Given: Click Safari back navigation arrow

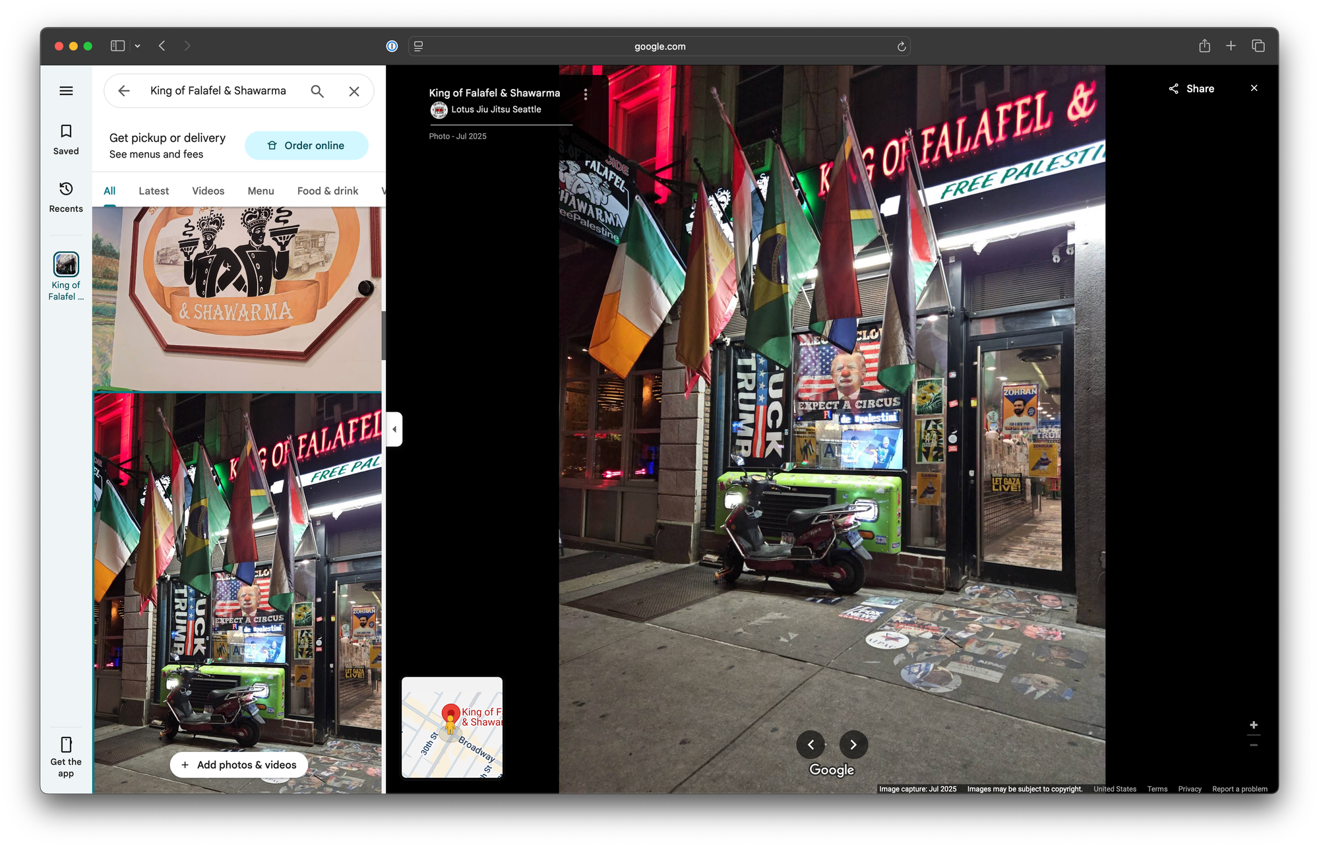Looking at the screenshot, I should tap(162, 46).
